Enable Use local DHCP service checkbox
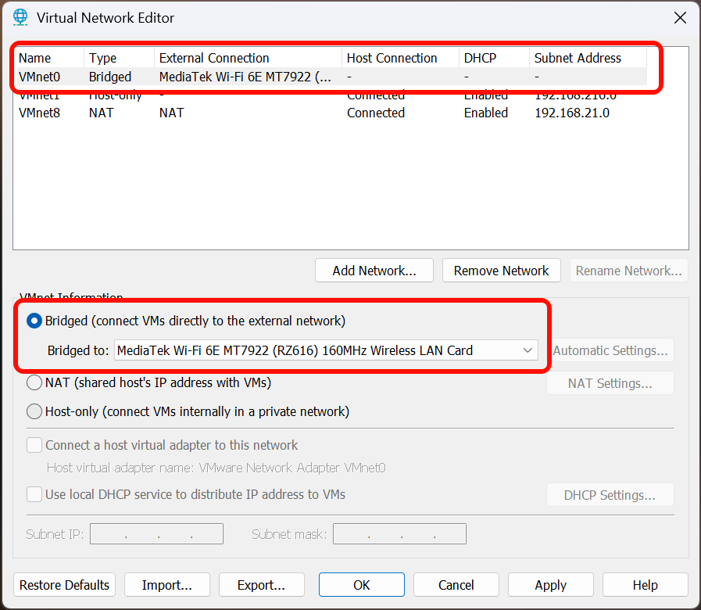Screen dimensions: 701x610 pos(34,494)
